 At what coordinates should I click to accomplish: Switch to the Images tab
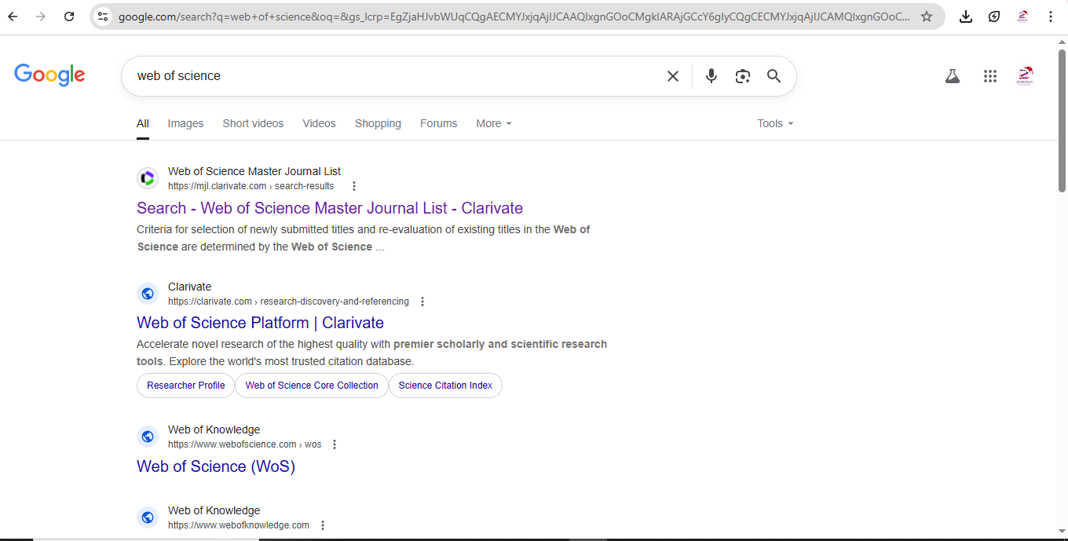coord(185,123)
